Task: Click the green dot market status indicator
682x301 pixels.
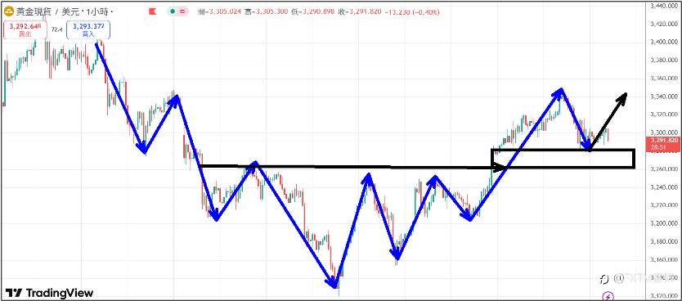Action: pos(173,11)
